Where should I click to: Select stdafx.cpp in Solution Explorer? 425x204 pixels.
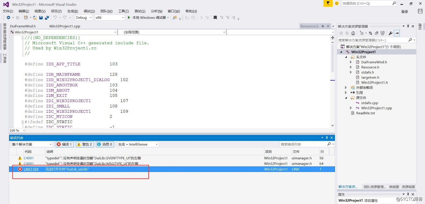(369, 103)
